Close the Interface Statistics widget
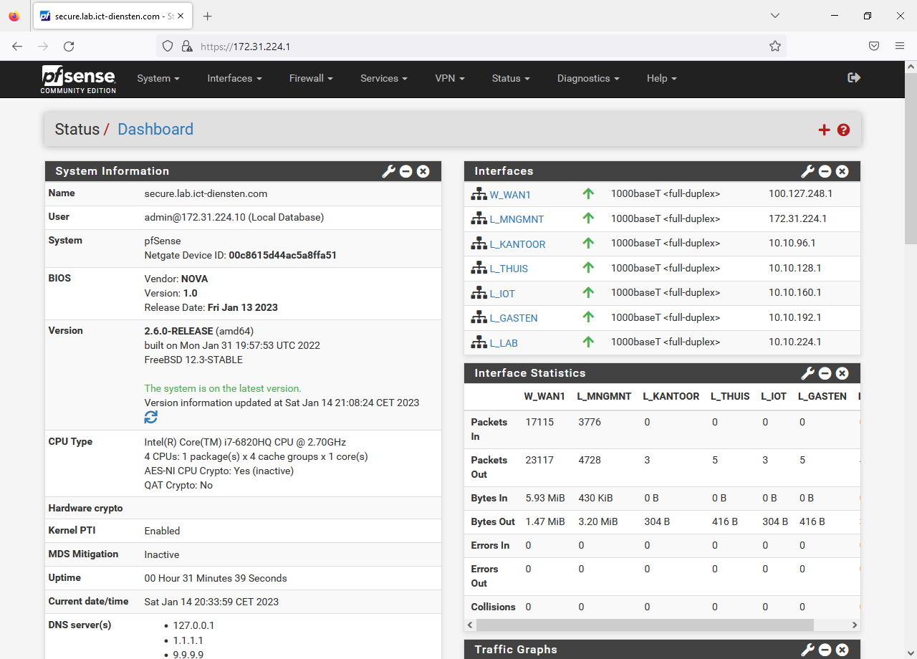The image size is (917, 659). pos(842,373)
